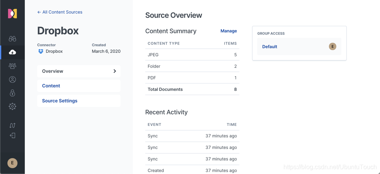Click the first Sync event row
Image resolution: width=380 pixels, height=174 pixels.
192,136
